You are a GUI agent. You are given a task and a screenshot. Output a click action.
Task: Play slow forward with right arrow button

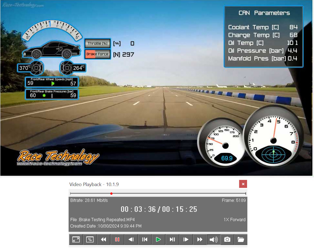tap(186, 240)
